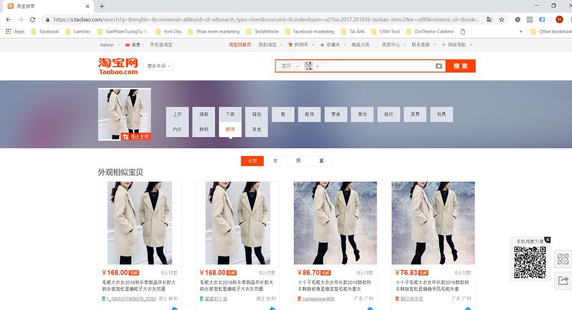Remove the uploaded image chip with its X
Image resolution: width=572 pixels, height=310 pixels.
point(317,66)
